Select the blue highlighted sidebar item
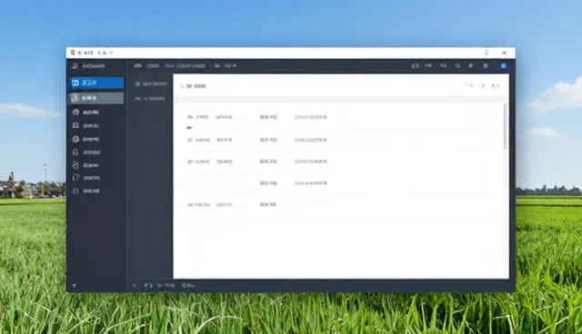This screenshot has height=334, width=582. point(96,83)
